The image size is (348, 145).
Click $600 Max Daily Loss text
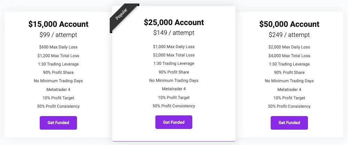[59, 47]
